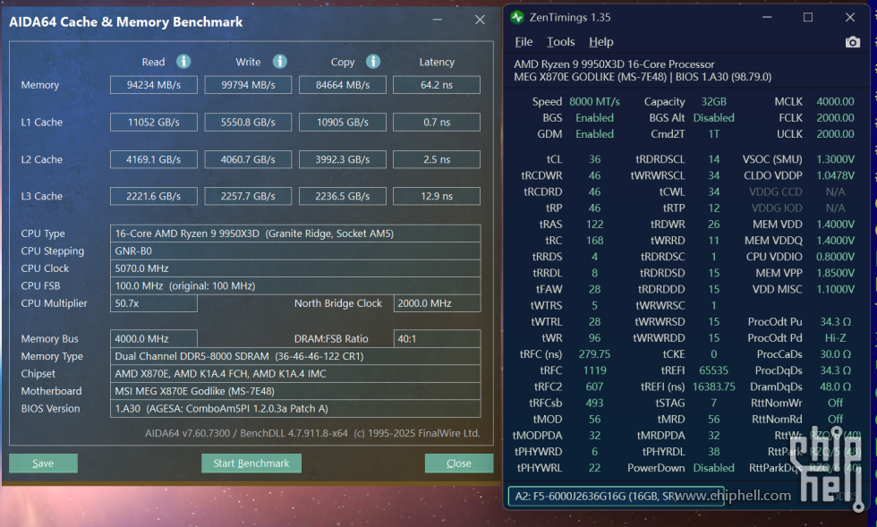This screenshot has width=877, height=527.
Task: Click the Copy info icon in AIDA64
Action: [373, 62]
